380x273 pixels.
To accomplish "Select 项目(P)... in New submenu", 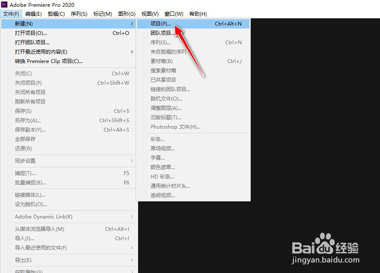I will click(193, 24).
